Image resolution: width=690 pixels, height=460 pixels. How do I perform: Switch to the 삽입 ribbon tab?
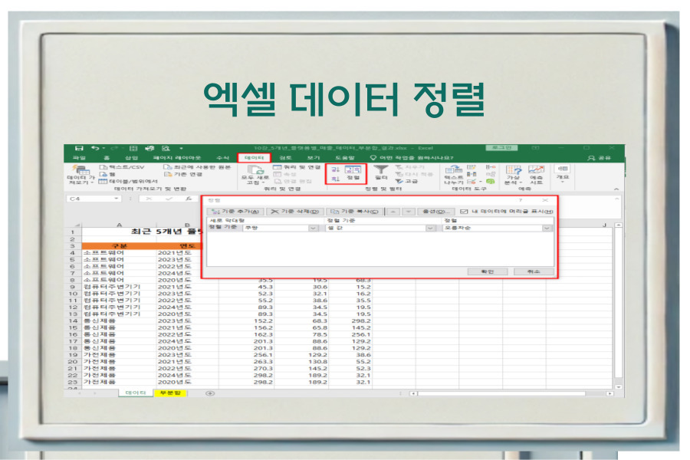tap(131, 158)
